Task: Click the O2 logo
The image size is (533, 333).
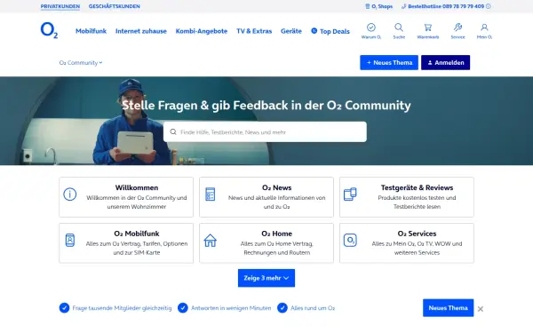Action: pos(49,30)
